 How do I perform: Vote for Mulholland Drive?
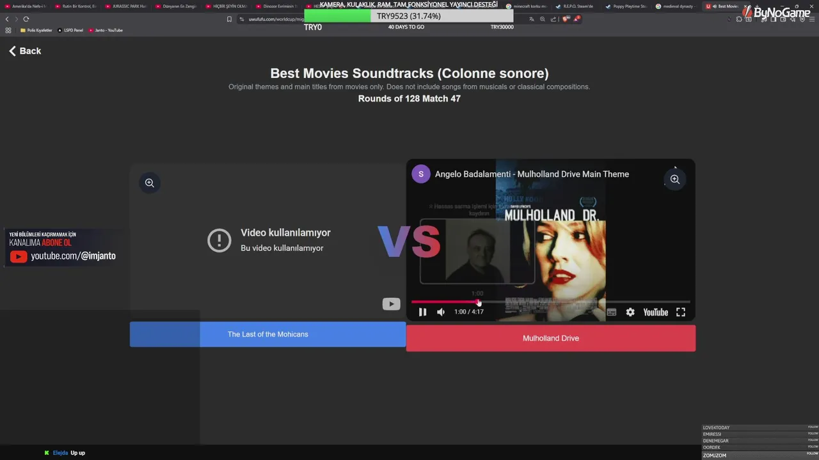coord(551,338)
